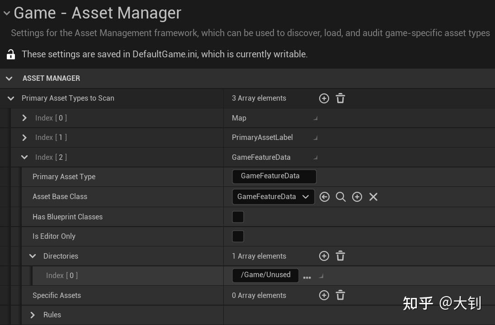Expand Index [0] Map entry
The image size is (495, 325).
[x=24, y=118]
